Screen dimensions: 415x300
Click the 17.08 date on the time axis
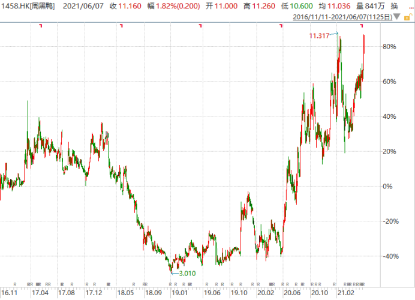point(67,293)
